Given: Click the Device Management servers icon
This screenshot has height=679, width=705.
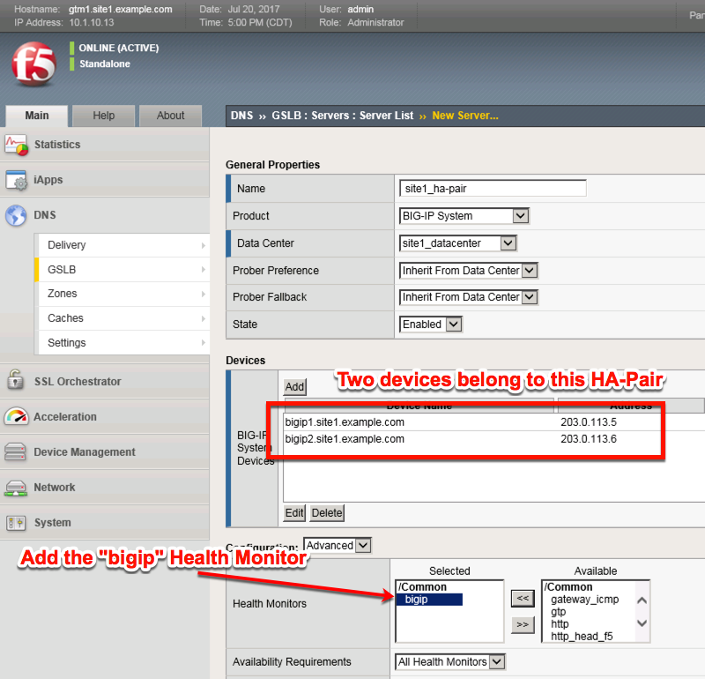Looking at the screenshot, I should [15, 451].
